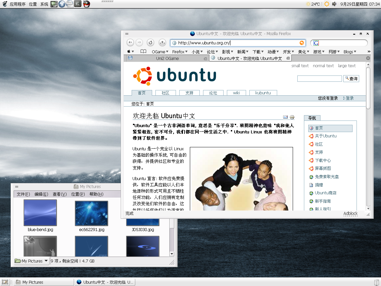Click Adblock in Firefox status bar
381x286 pixels.
pos(350,213)
